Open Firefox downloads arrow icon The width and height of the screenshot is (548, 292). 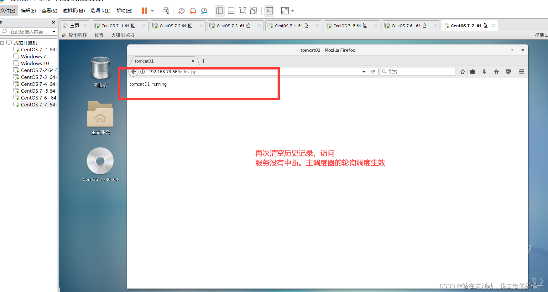484,72
